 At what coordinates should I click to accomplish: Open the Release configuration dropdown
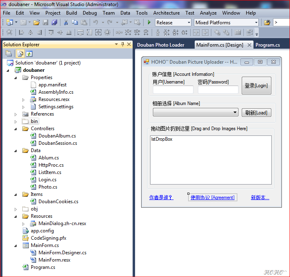pyautogui.click(x=189, y=23)
